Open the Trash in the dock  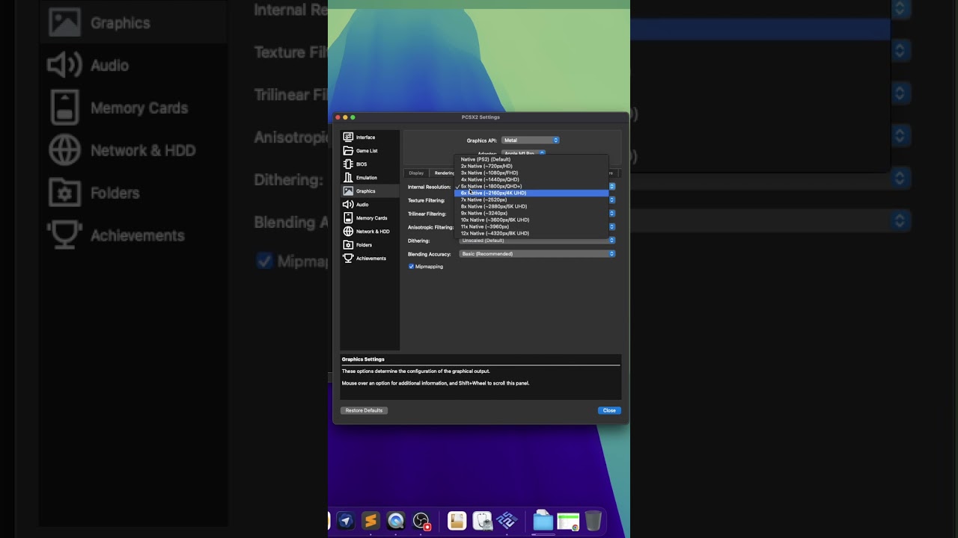pos(593,521)
